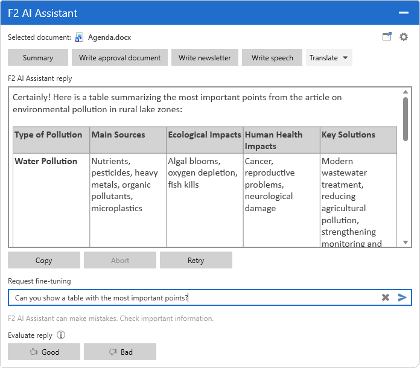Rate the reply as Good
Screen dimensions: 420x368
pos(44,352)
